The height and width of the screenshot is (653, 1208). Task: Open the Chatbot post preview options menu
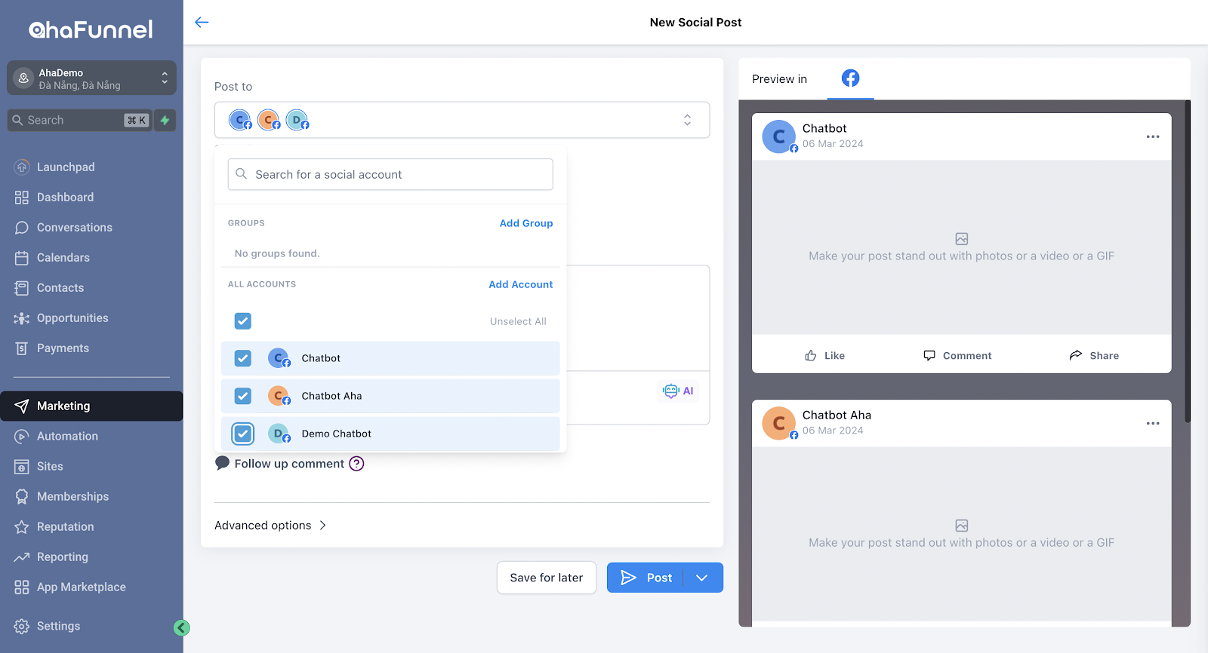1153,136
